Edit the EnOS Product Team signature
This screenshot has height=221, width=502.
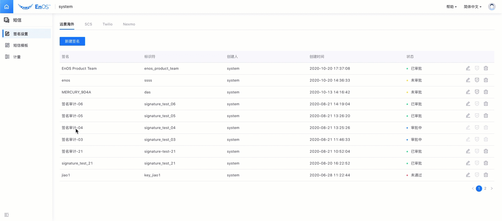(468, 68)
